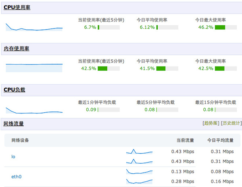This screenshot has height=187, width=242.
Task: Open the 网络流量 section heading link
Action: point(14,124)
